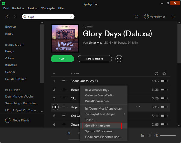This screenshot has width=181, height=143.
Task: Click main pane scroll up arrow
Action: coord(179,23)
